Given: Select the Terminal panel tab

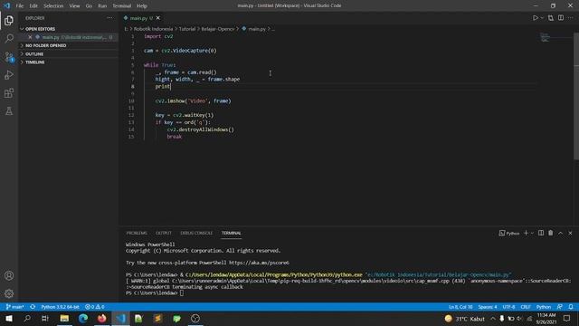Looking at the screenshot, I should pos(232,233).
